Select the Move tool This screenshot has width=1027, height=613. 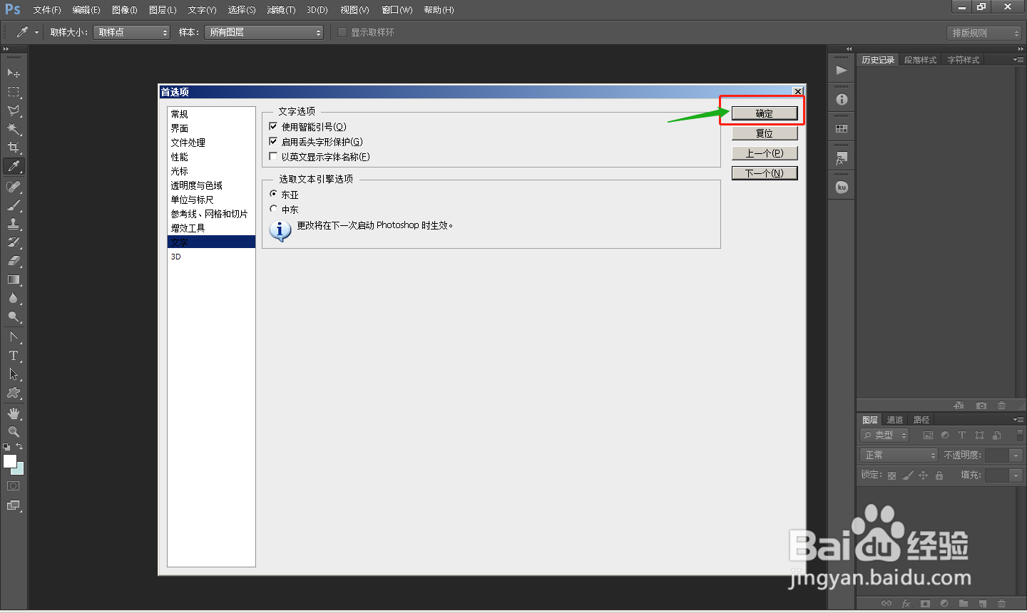point(14,73)
